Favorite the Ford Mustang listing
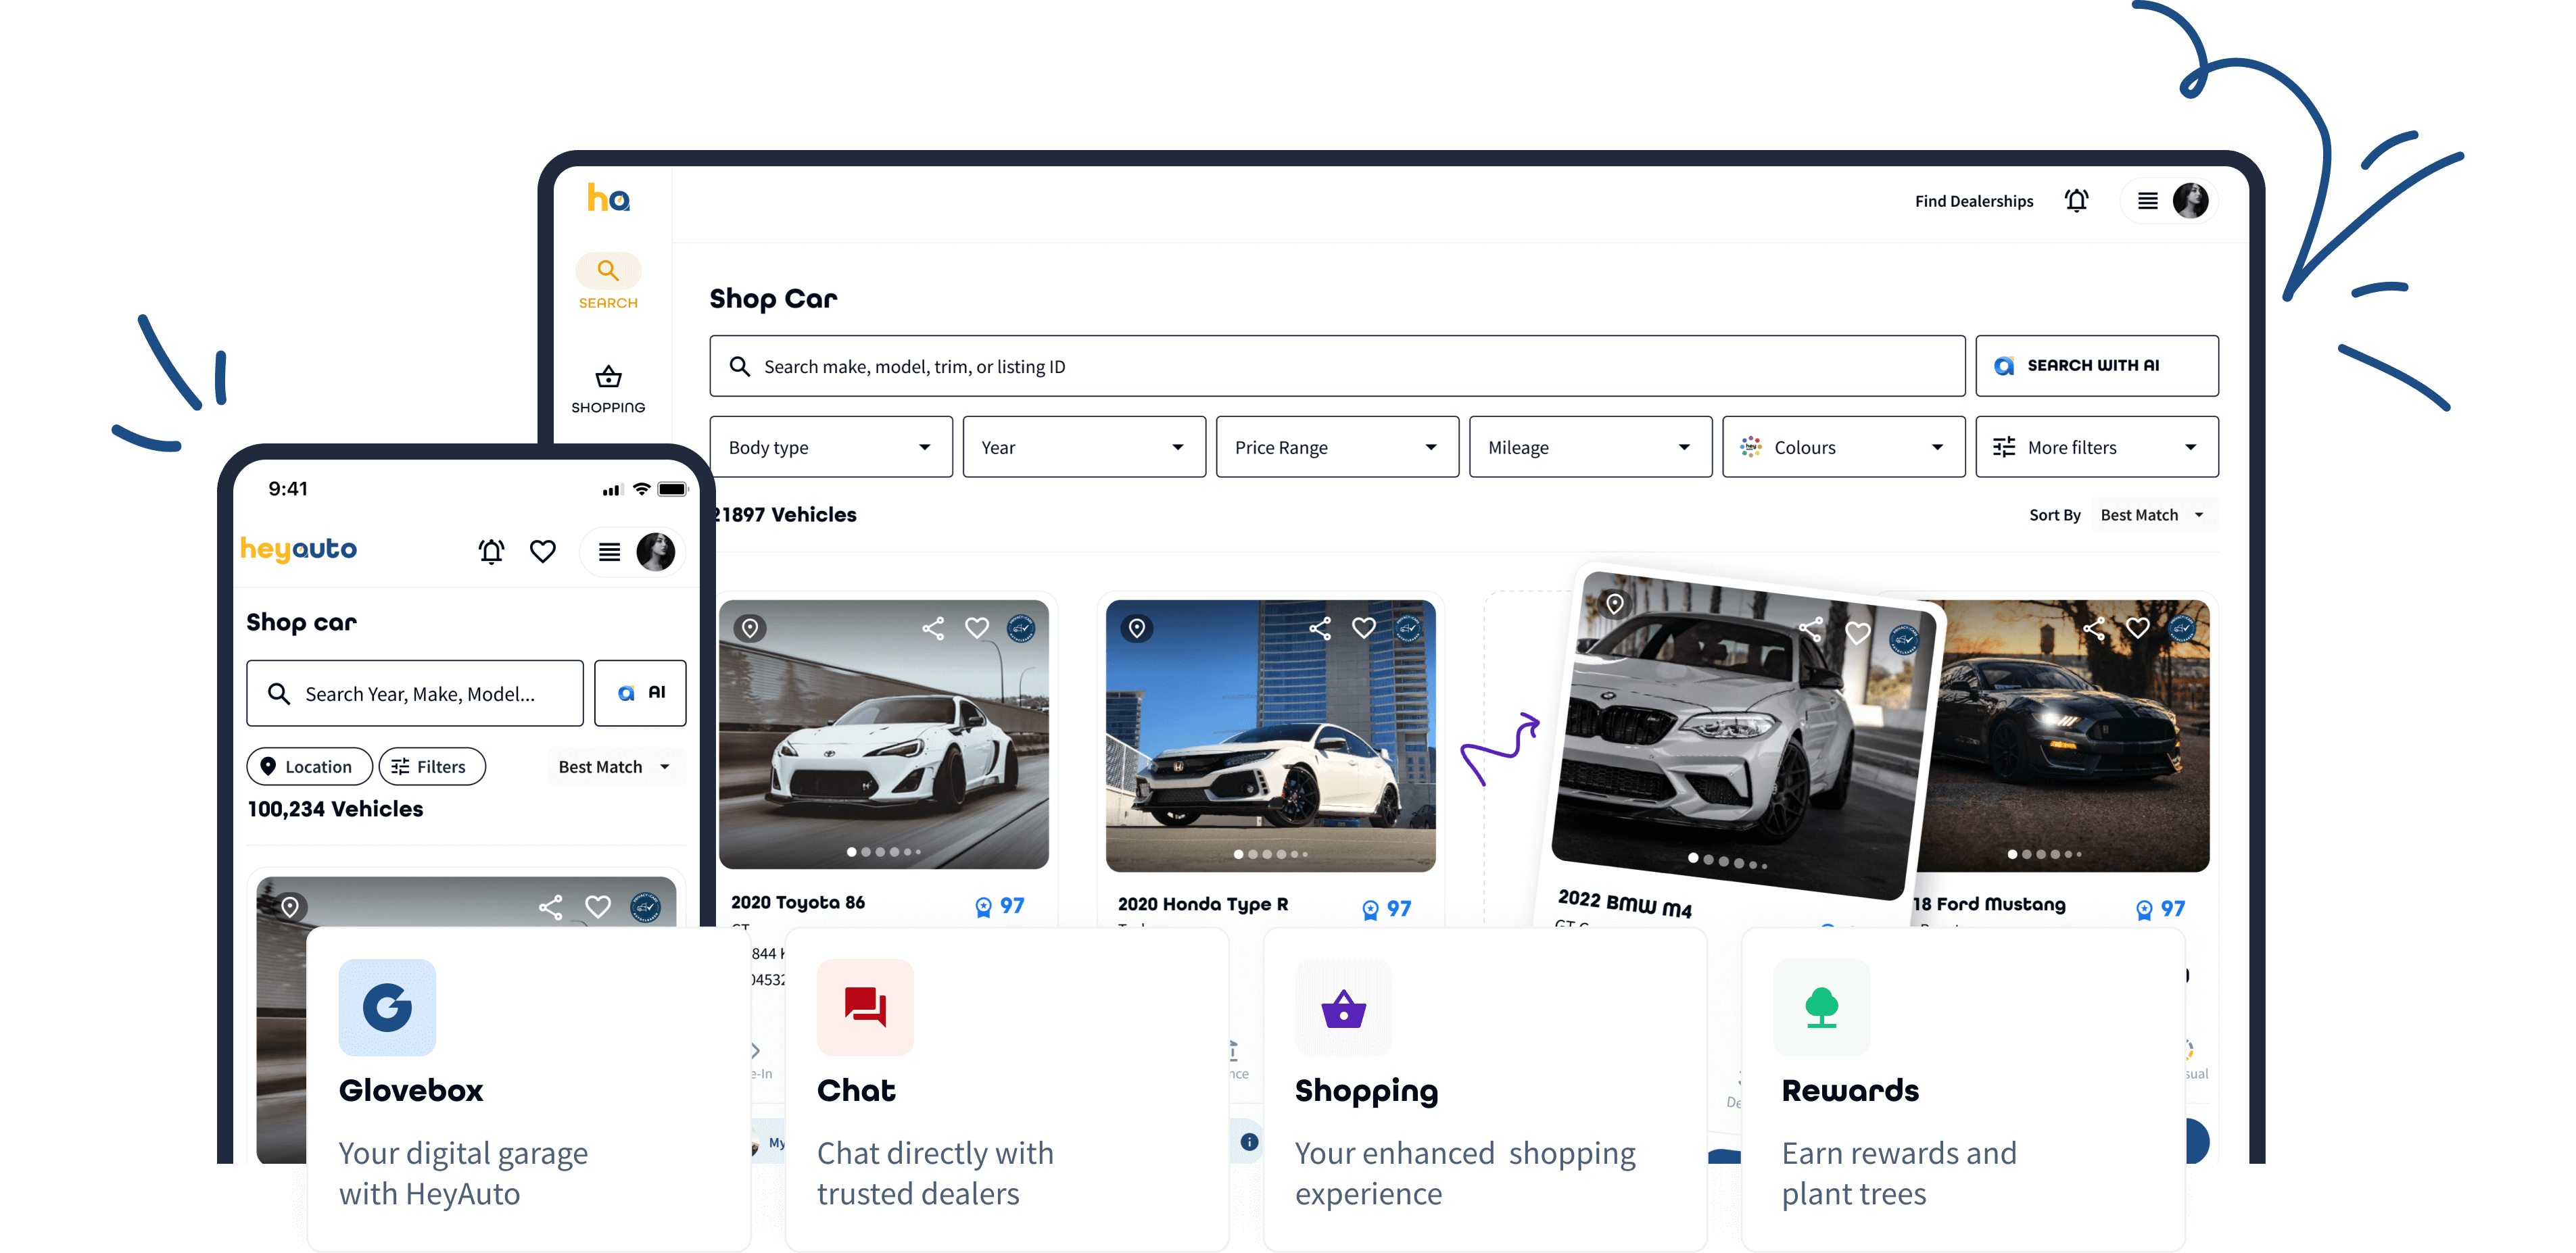The height and width of the screenshot is (1253, 2576). click(x=2138, y=629)
